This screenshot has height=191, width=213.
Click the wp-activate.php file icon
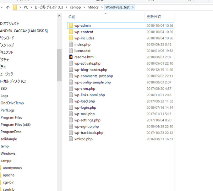click(x=71, y=63)
